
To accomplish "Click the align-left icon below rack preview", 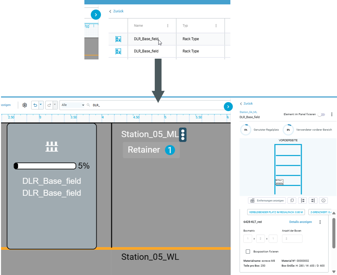I will point(302,201).
